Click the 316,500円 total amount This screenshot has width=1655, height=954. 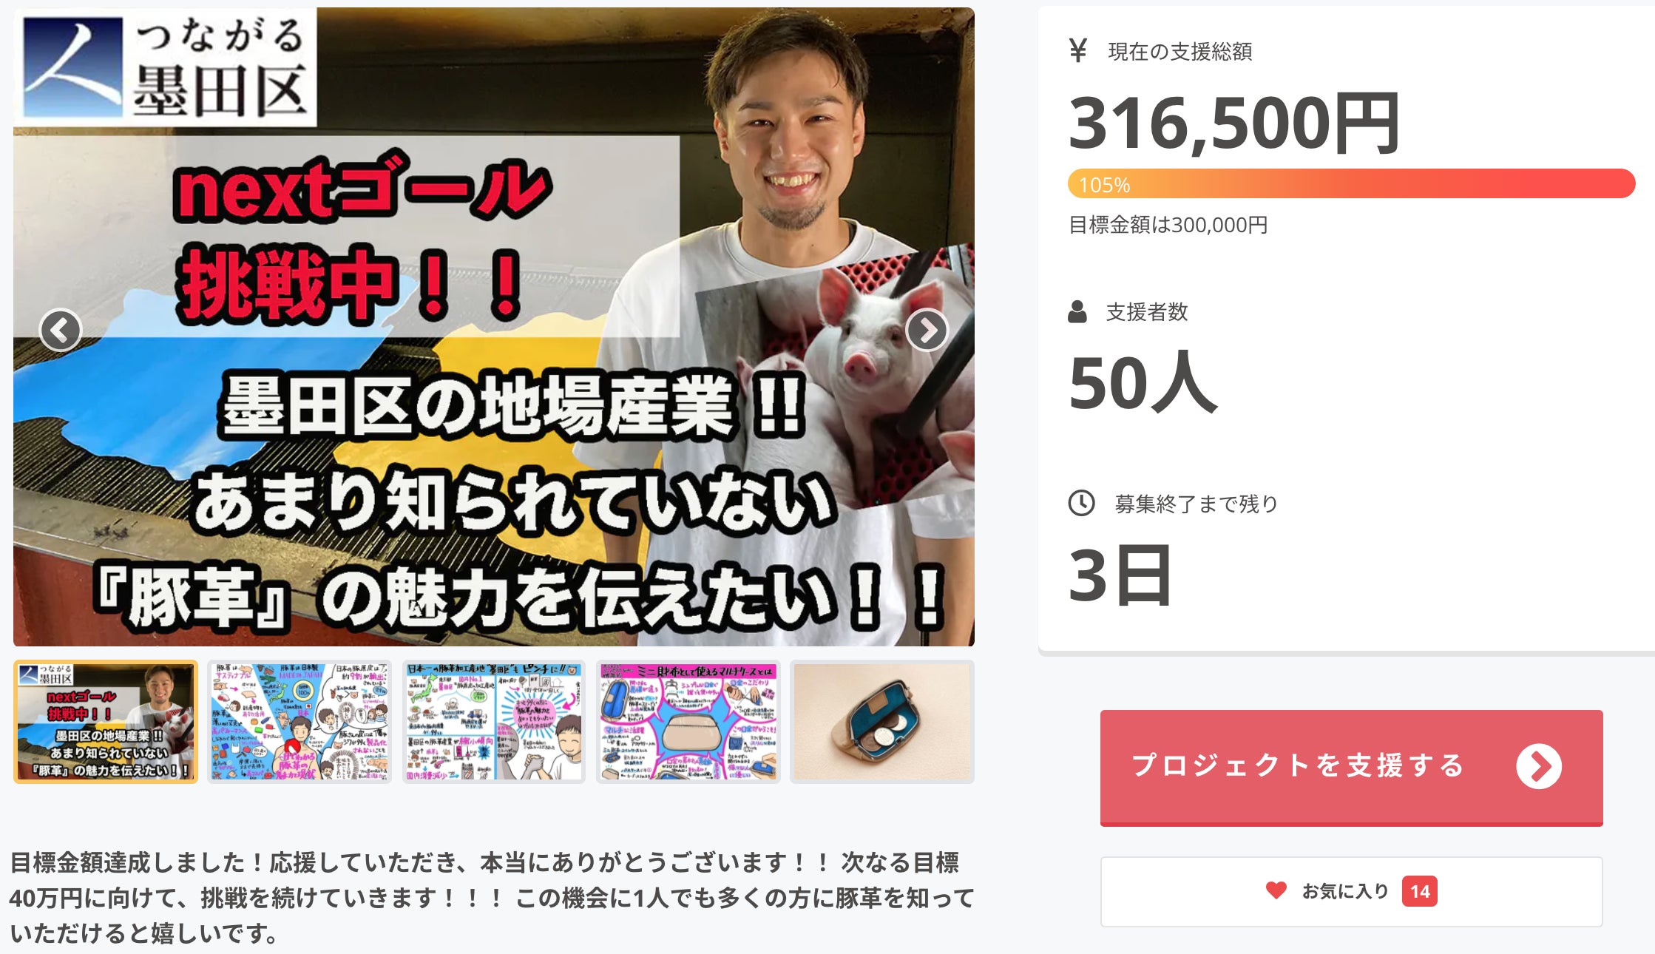(x=1233, y=124)
